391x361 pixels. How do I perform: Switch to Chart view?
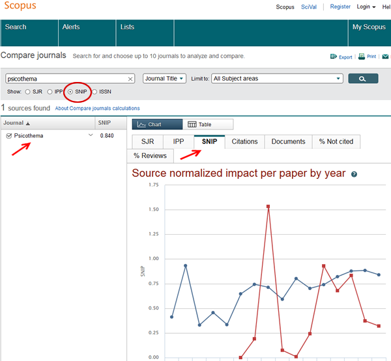coord(155,124)
